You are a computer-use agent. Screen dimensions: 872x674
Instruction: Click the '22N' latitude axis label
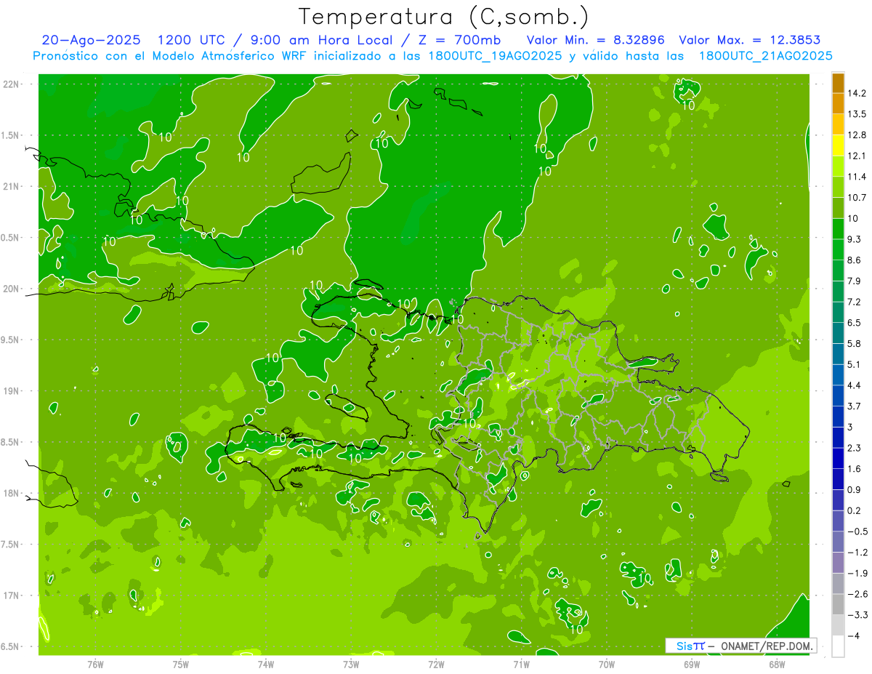pyautogui.click(x=12, y=84)
